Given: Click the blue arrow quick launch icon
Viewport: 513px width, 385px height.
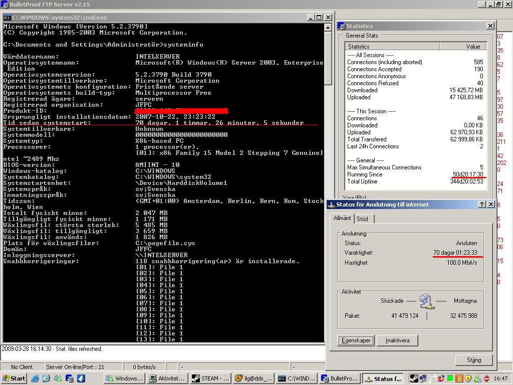Looking at the screenshot, I should [81, 378].
